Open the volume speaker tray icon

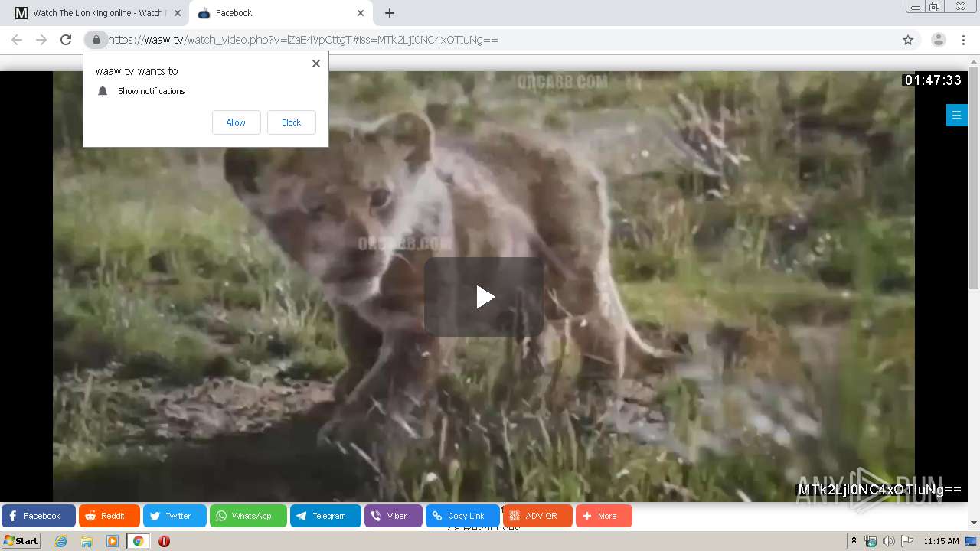click(x=888, y=541)
